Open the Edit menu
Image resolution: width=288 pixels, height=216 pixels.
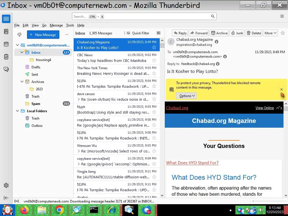tap(25, 25)
